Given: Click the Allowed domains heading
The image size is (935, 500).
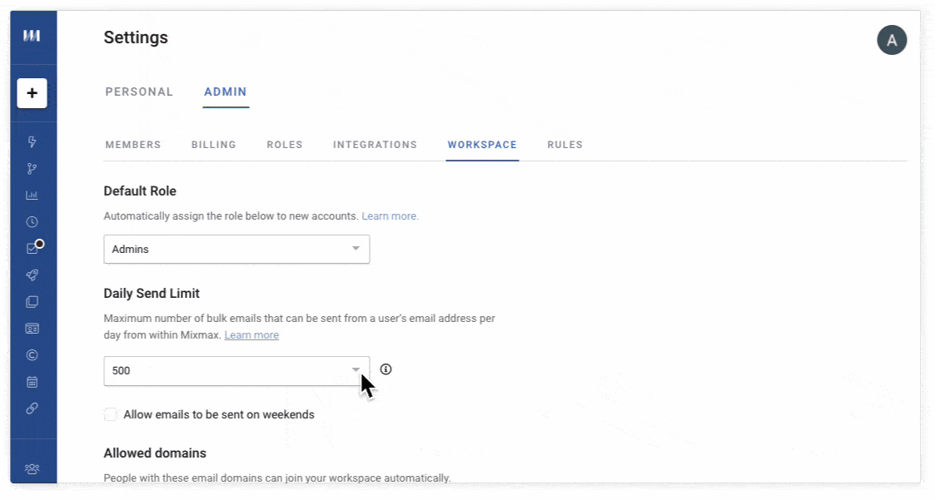Looking at the screenshot, I should 155,453.
